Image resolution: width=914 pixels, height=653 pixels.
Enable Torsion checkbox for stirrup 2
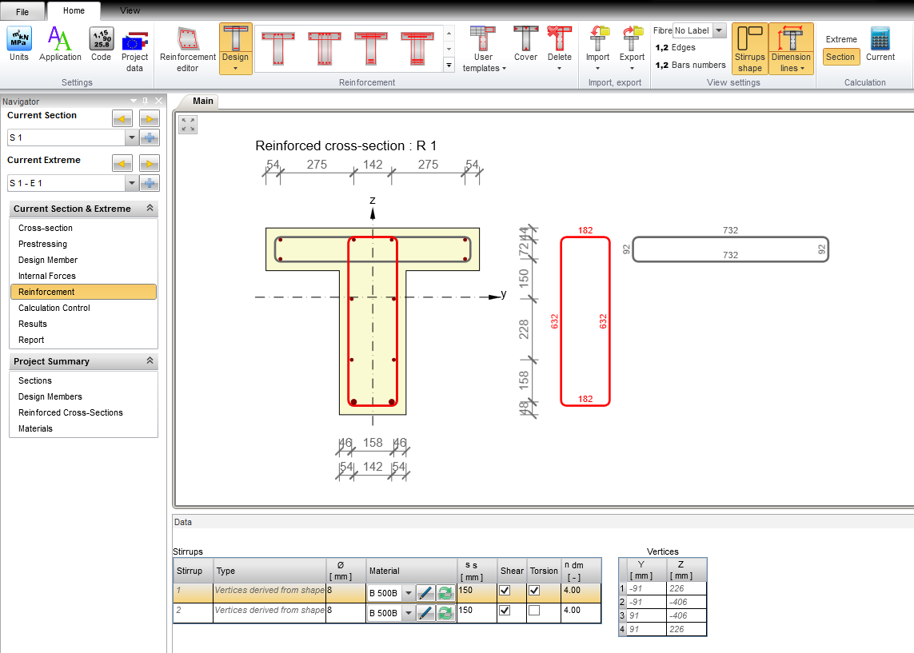coord(534,611)
